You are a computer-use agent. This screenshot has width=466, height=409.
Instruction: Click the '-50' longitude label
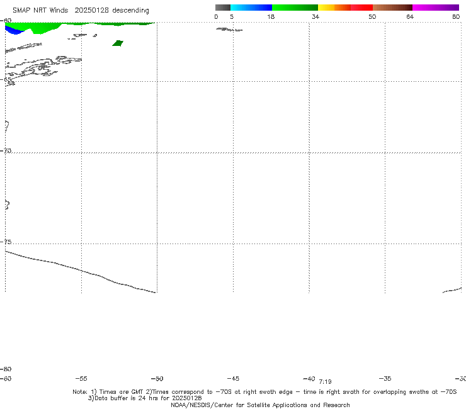coord(157,378)
